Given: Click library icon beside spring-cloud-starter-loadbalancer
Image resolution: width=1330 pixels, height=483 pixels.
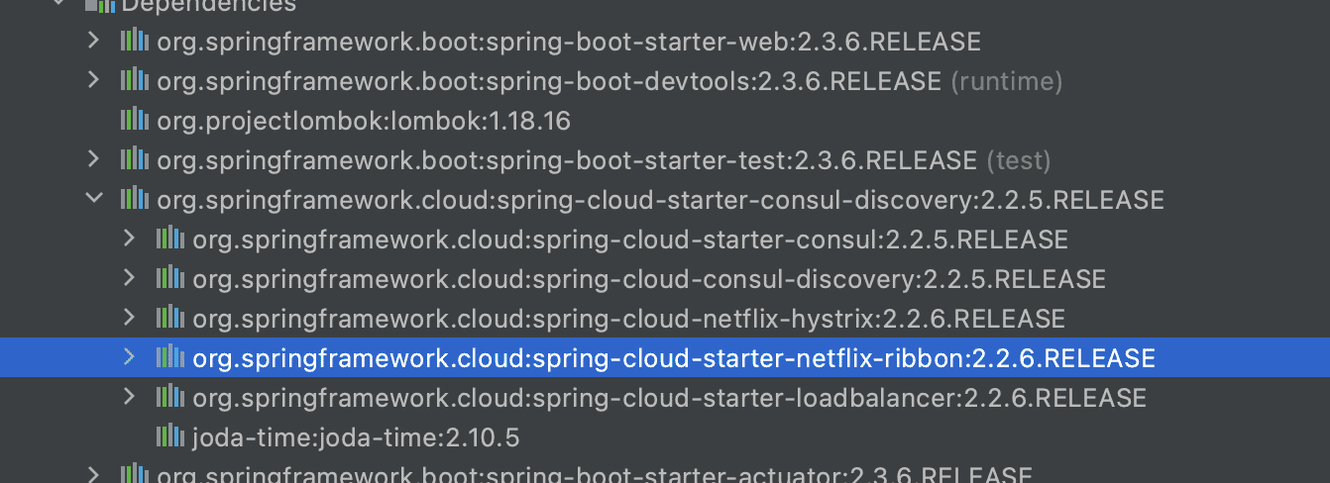Looking at the screenshot, I should pyautogui.click(x=169, y=397).
